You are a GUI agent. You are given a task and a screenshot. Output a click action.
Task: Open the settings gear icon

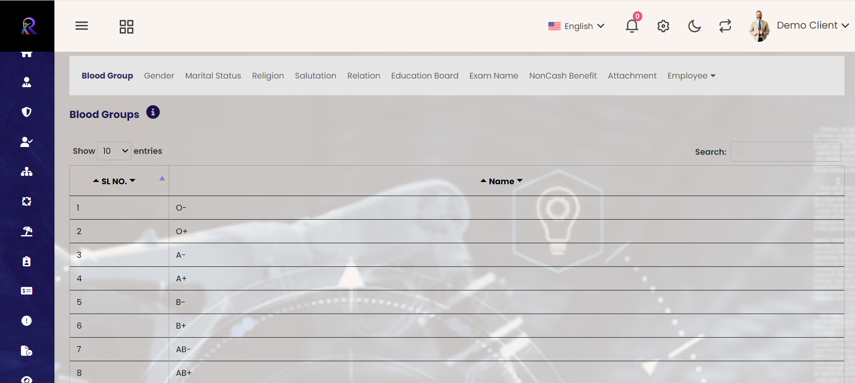663,26
